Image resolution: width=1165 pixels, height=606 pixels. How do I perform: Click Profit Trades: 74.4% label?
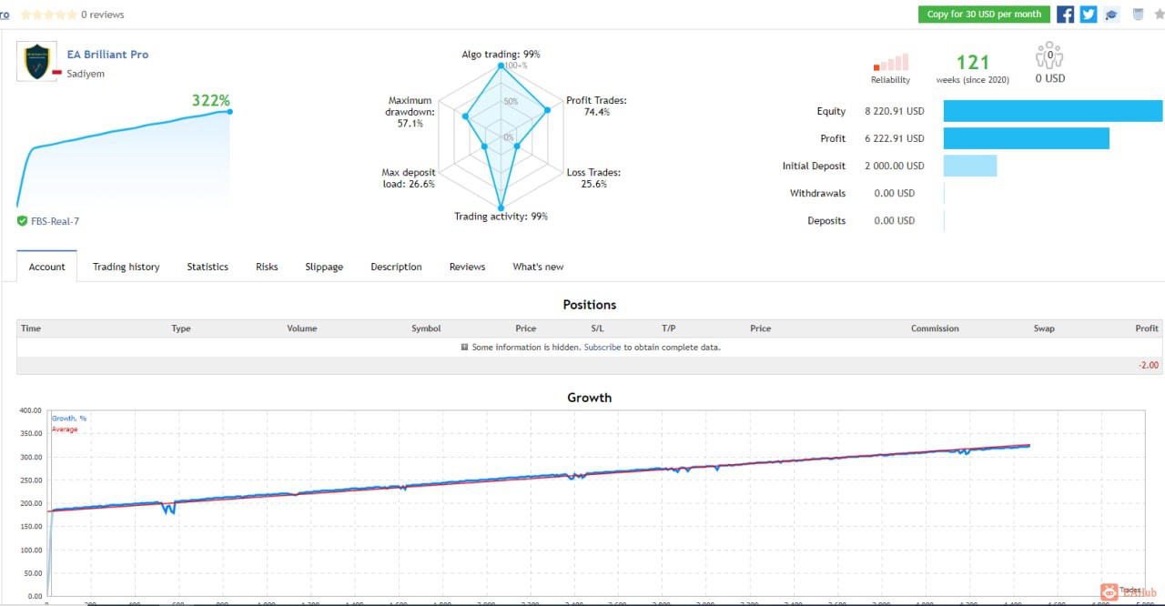pyautogui.click(x=596, y=106)
